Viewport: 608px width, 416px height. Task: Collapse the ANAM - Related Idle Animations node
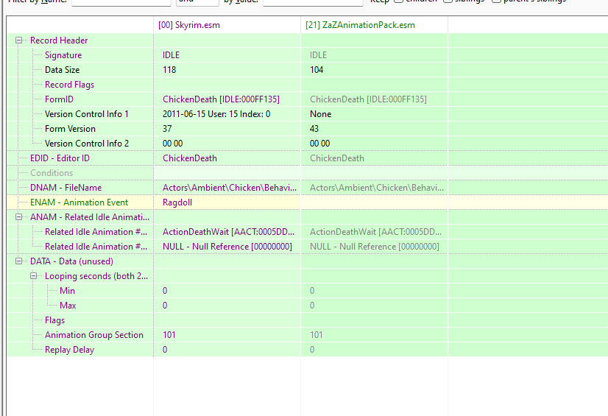[x=18, y=217]
